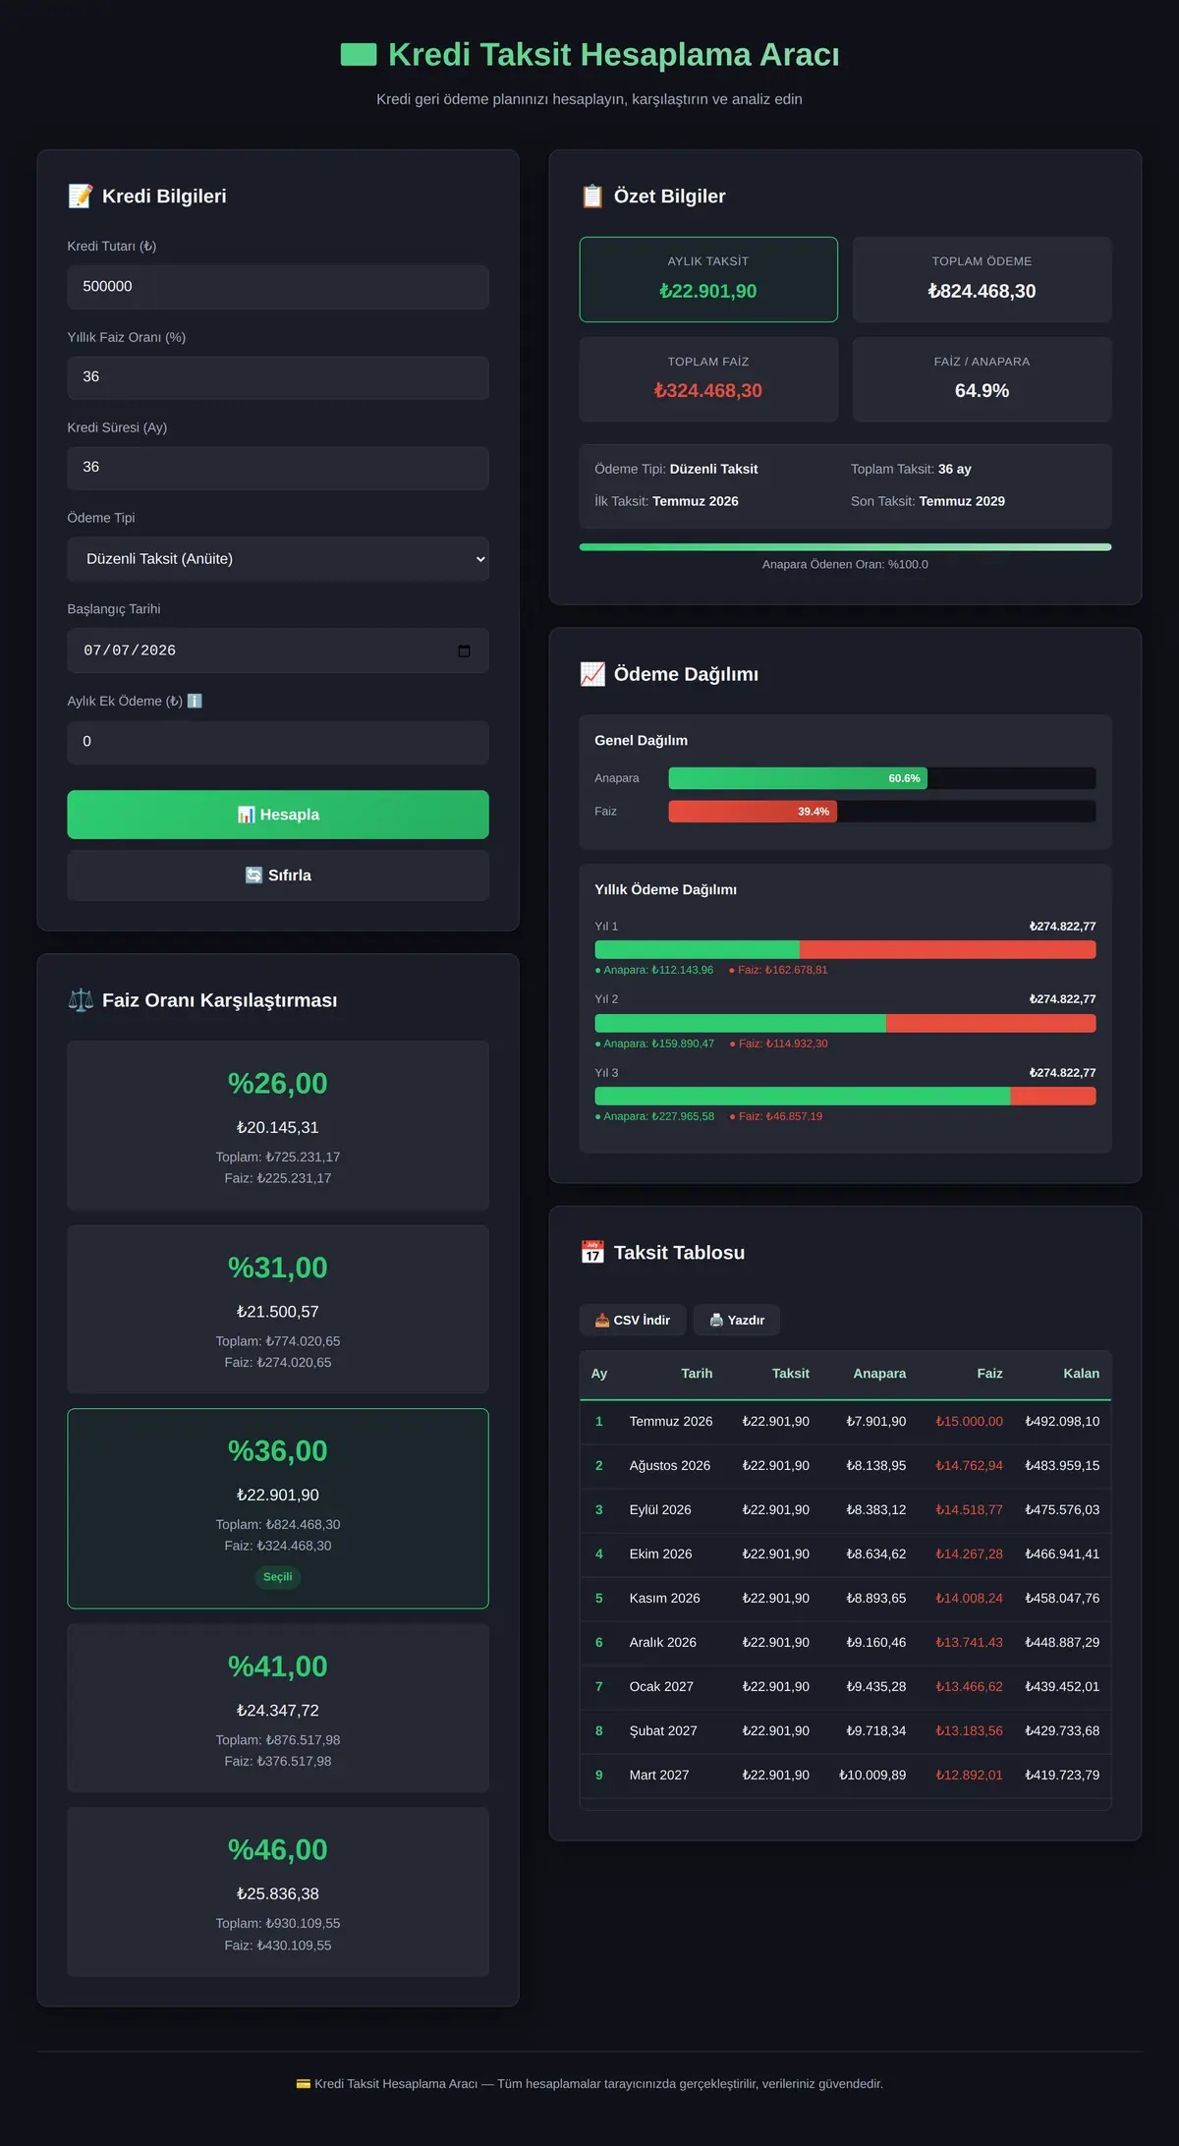
Task: Click the ₺15.000,00 interest cell
Action: click(969, 1422)
